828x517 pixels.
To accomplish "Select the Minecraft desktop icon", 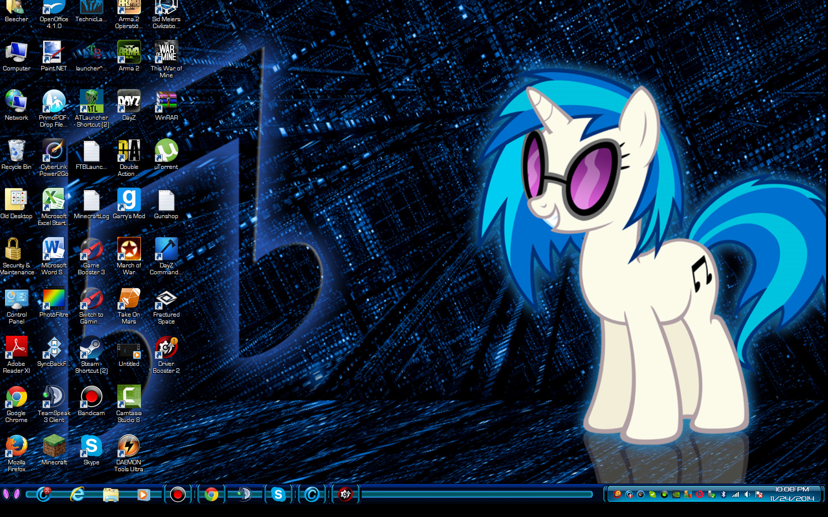I will tap(54, 450).
